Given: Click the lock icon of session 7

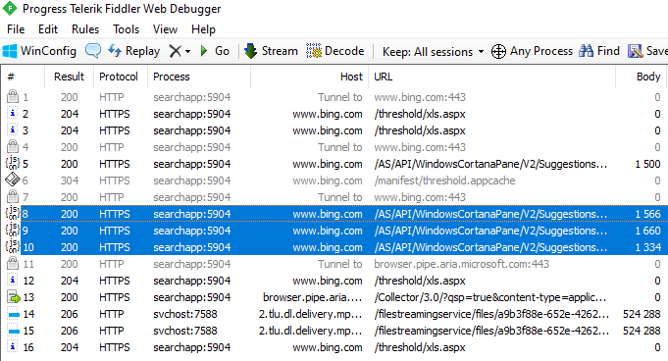Looking at the screenshot, I should (x=13, y=196).
